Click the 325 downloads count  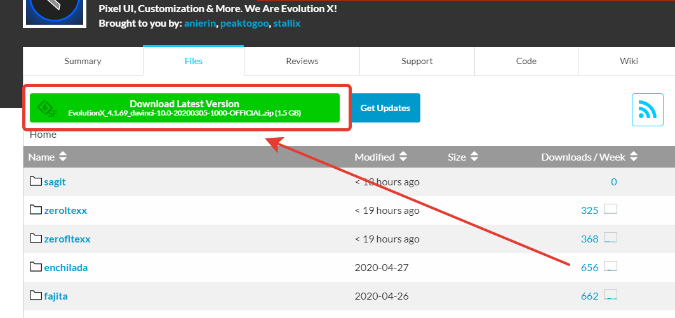[x=589, y=211]
